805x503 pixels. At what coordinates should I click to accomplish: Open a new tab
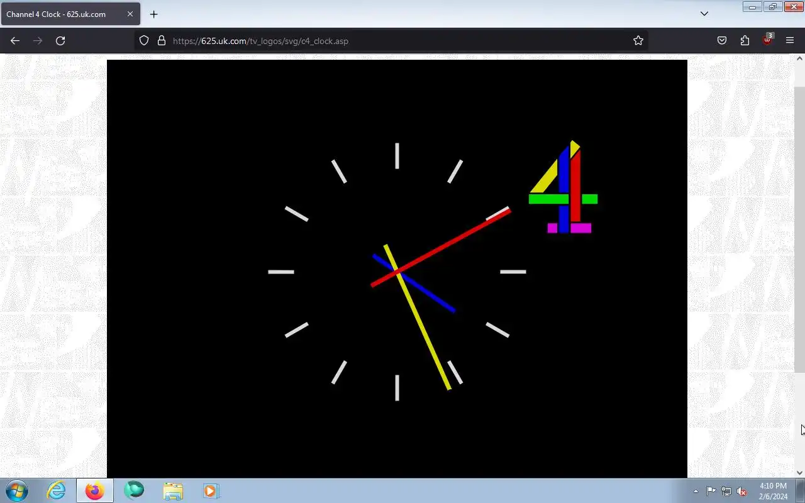pos(153,14)
